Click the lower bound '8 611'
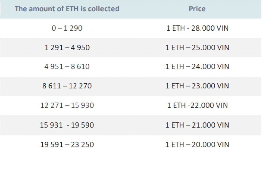The height and width of the screenshot is (172, 263). 52,86
